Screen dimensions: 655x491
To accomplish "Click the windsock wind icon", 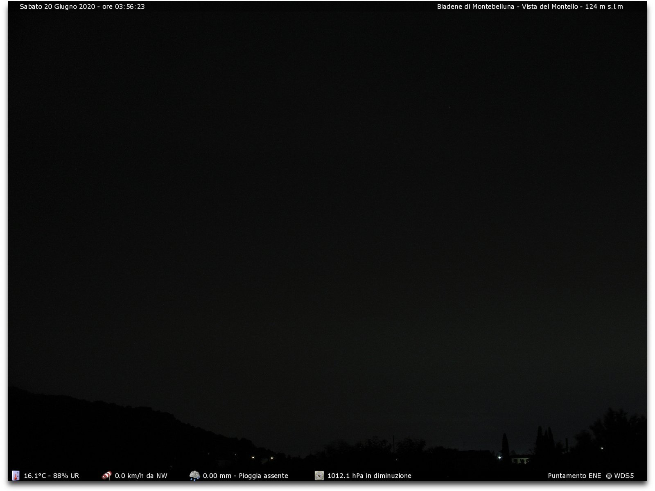I will 107,475.
